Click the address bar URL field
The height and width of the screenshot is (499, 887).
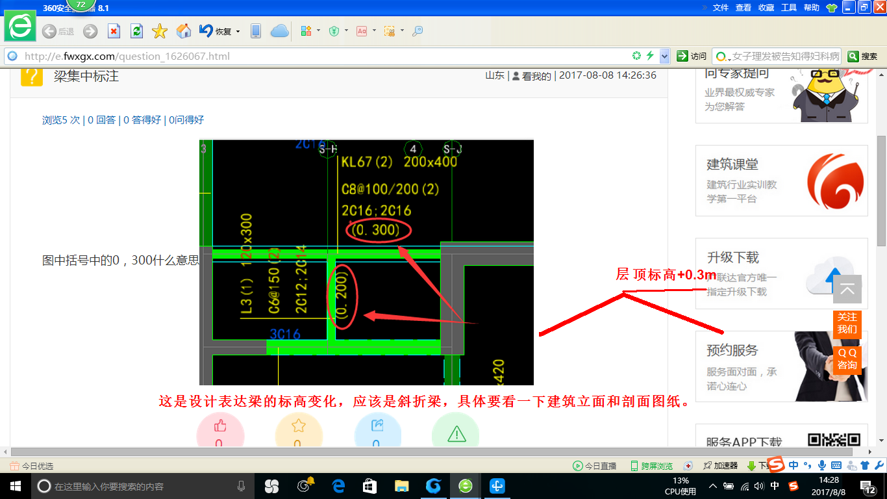(325, 56)
